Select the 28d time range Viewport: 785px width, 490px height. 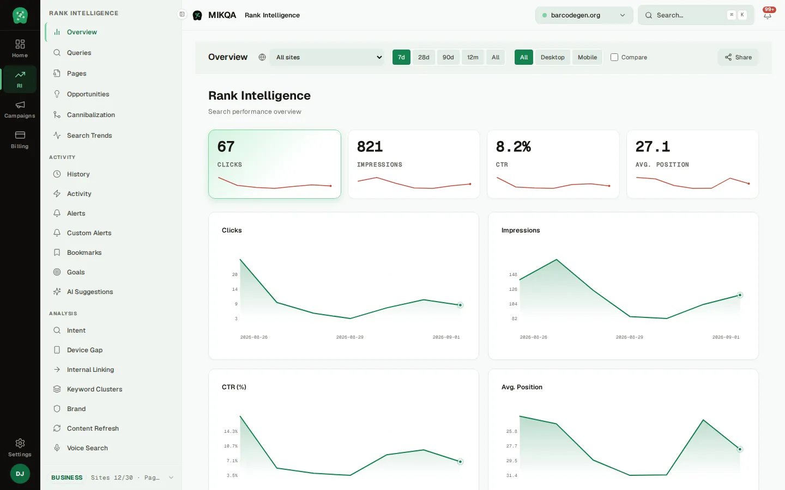point(424,57)
